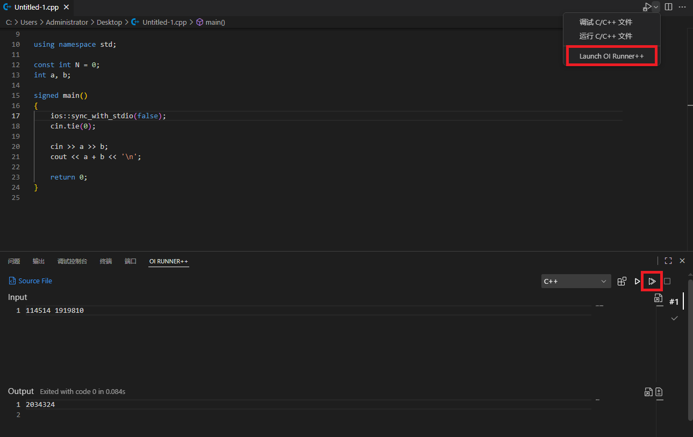Click the case manager squares icon
Image resolution: width=693 pixels, height=437 pixels.
click(622, 281)
